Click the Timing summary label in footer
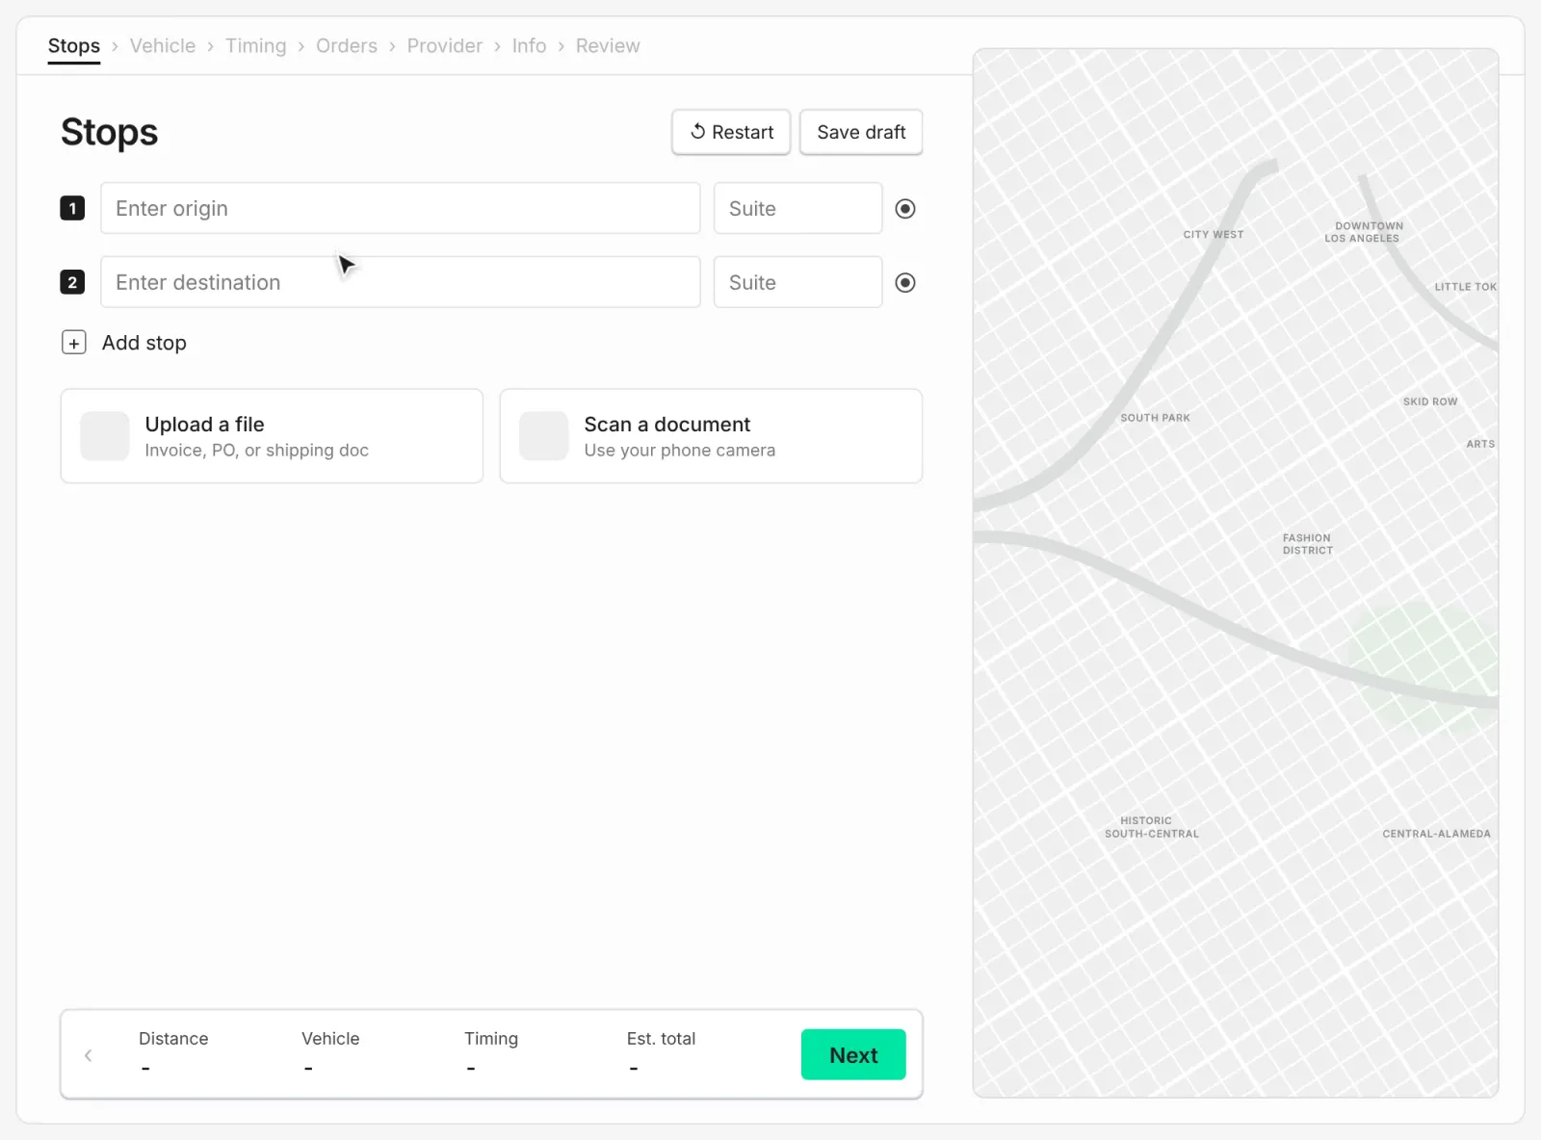The height and width of the screenshot is (1140, 1541). 491,1039
